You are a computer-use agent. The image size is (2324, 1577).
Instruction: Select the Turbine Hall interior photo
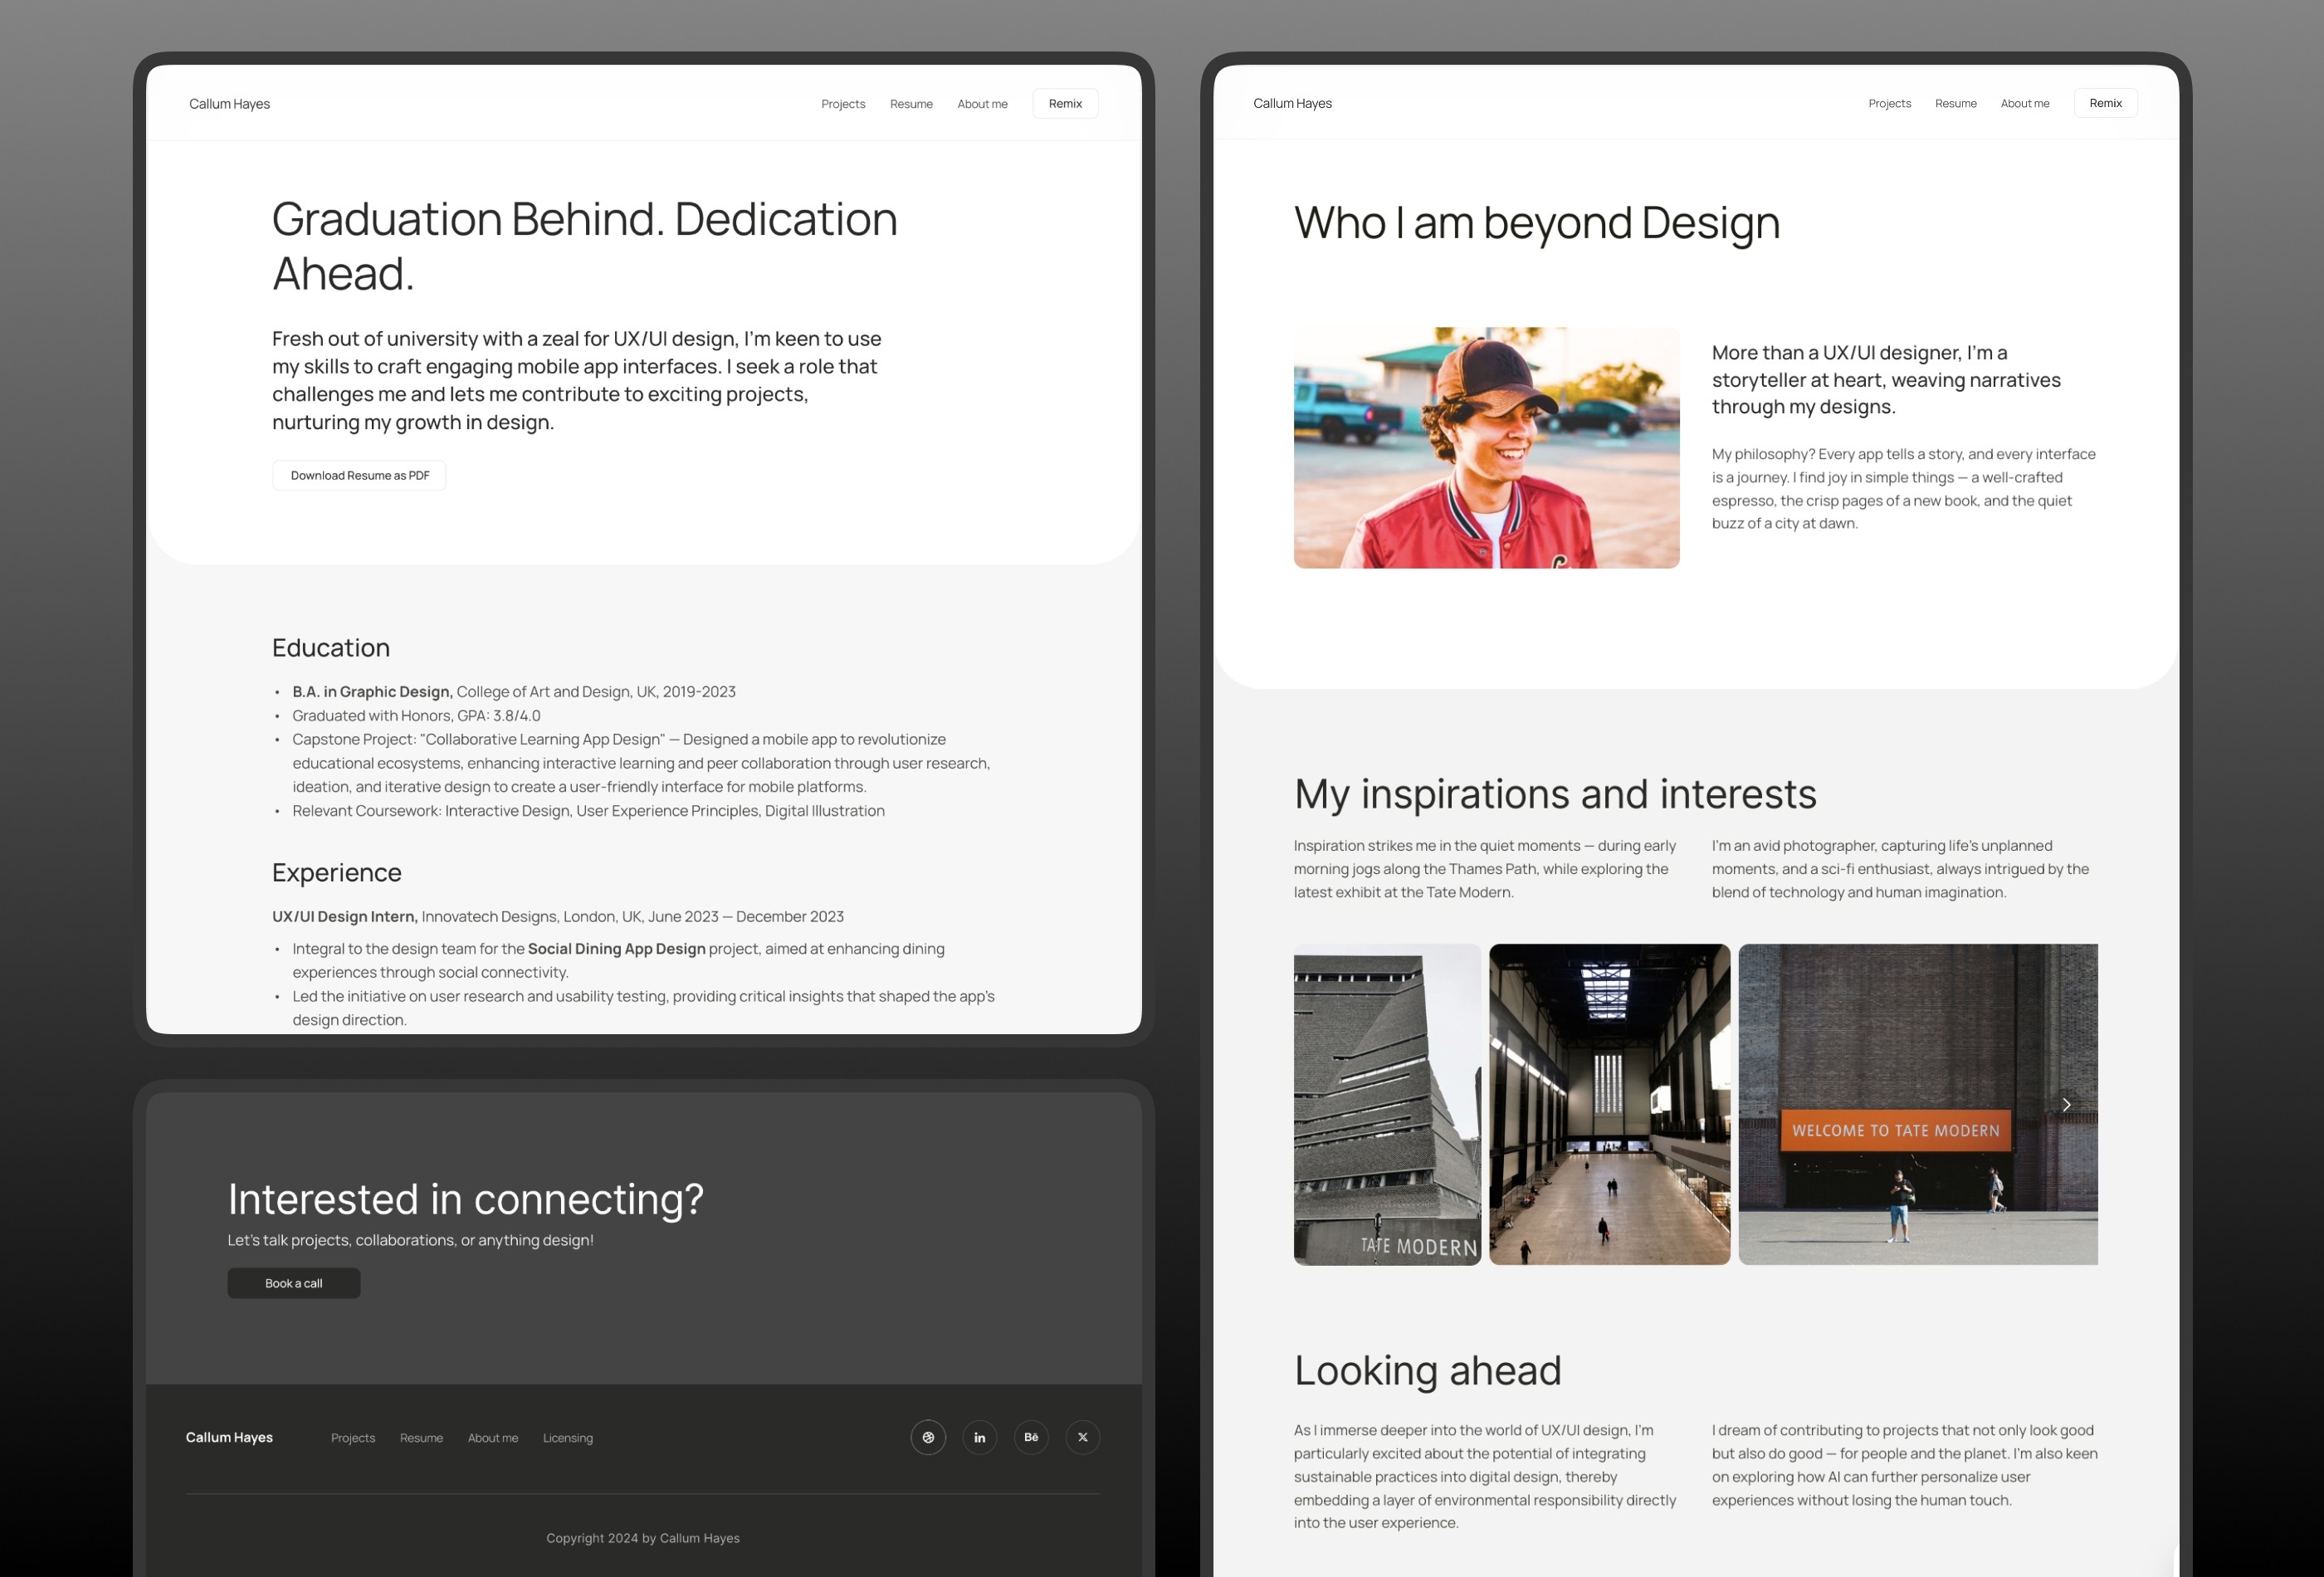(x=1609, y=1105)
